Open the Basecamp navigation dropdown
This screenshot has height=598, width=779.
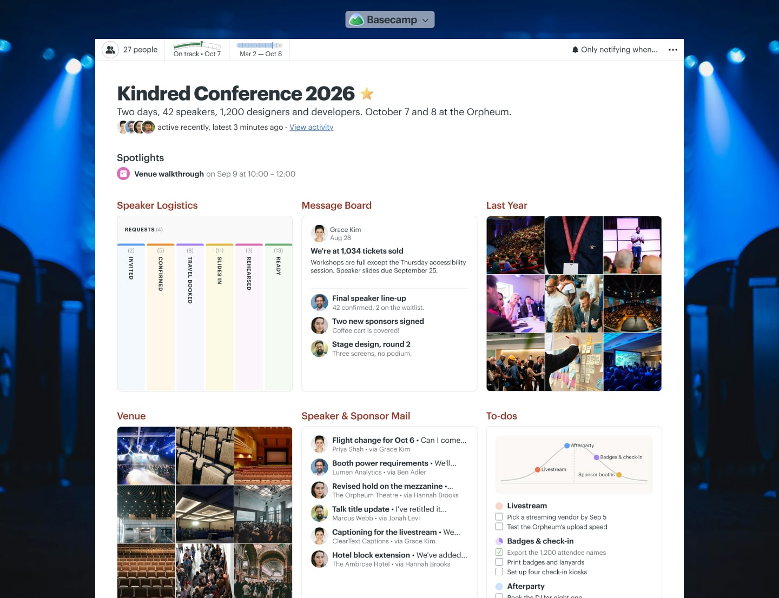pos(389,19)
